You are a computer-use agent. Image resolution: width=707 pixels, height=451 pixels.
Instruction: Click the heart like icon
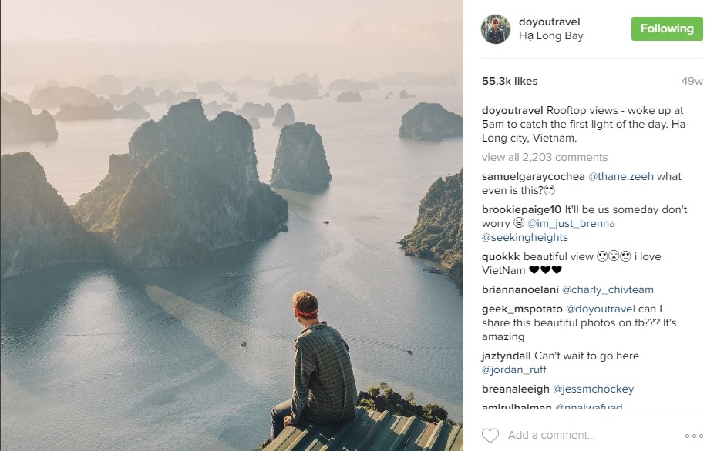(490, 435)
